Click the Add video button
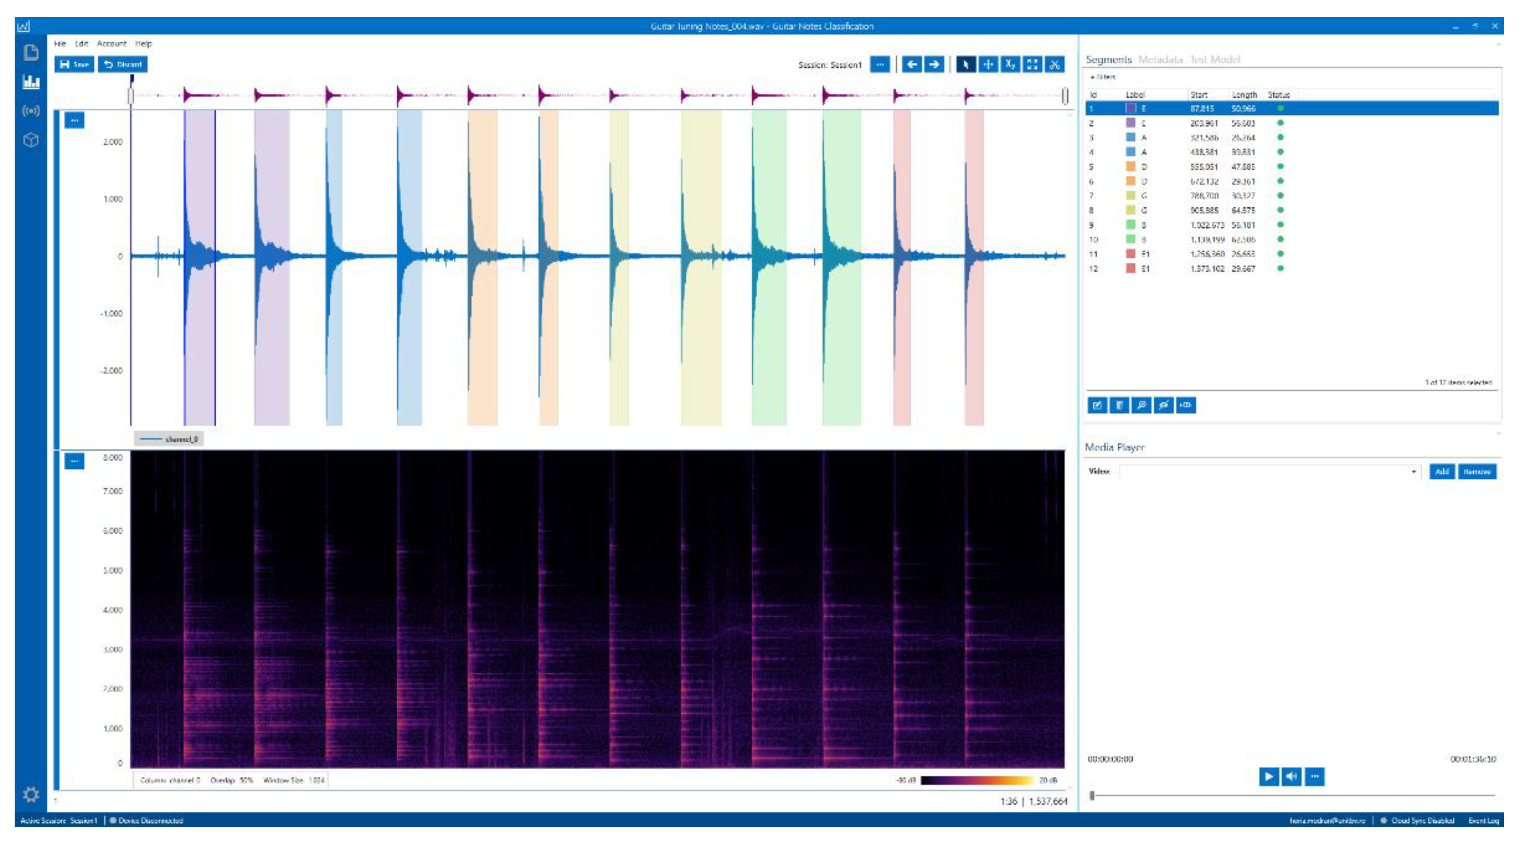This screenshot has height=846, width=1525. [x=1442, y=472]
